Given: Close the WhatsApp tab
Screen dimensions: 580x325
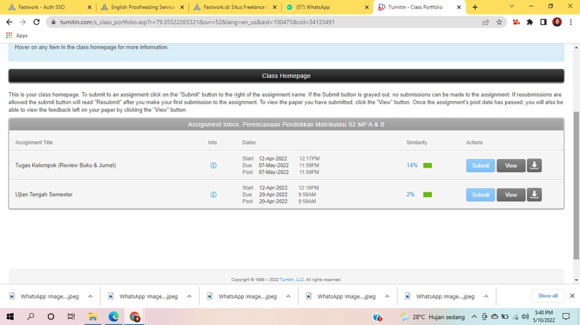Looking at the screenshot, I should point(367,7).
